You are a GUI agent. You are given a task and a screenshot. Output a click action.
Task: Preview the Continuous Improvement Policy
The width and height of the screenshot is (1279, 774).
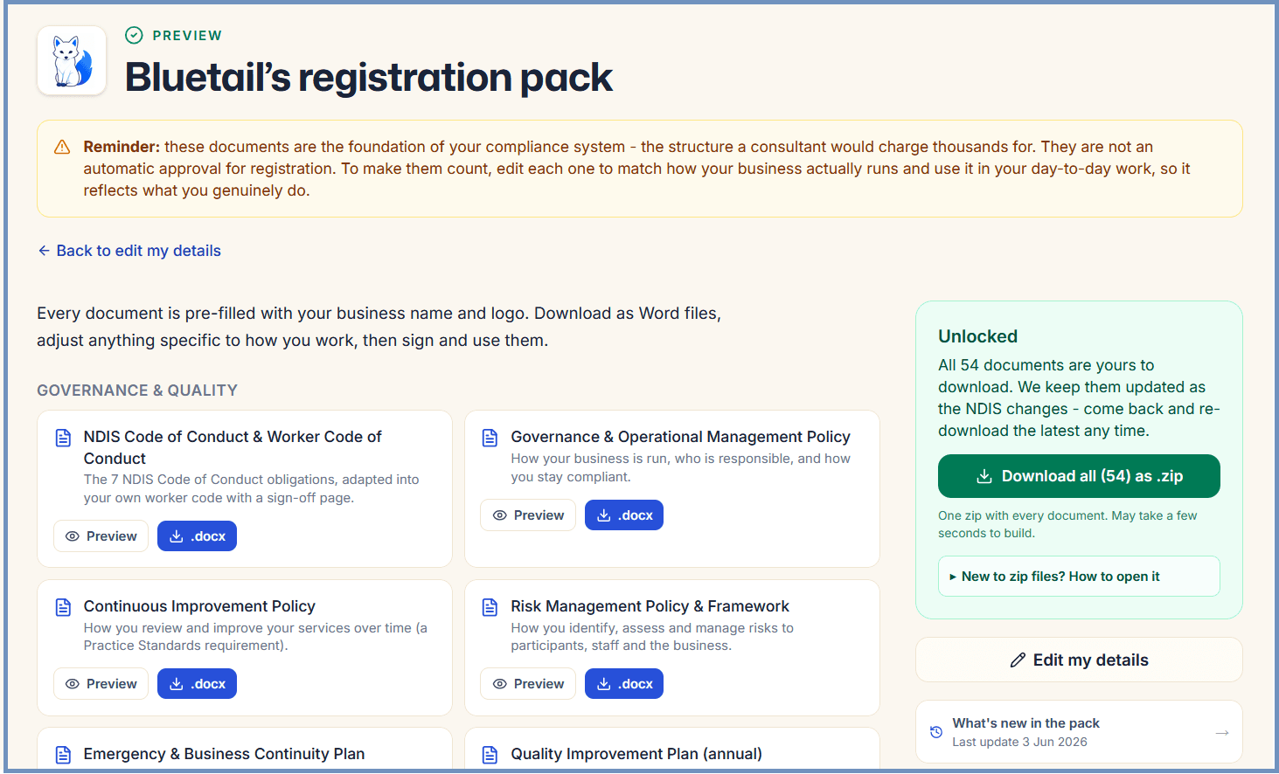(101, 684)
